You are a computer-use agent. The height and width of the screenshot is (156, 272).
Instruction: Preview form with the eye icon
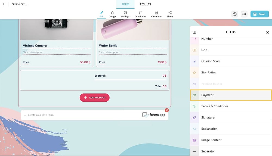244,14
